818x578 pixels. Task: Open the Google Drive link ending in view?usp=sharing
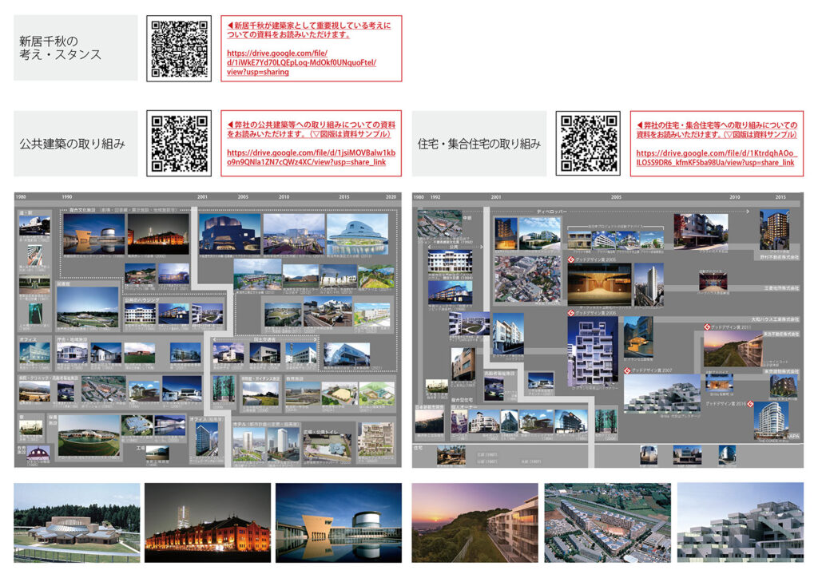(301, 62)
